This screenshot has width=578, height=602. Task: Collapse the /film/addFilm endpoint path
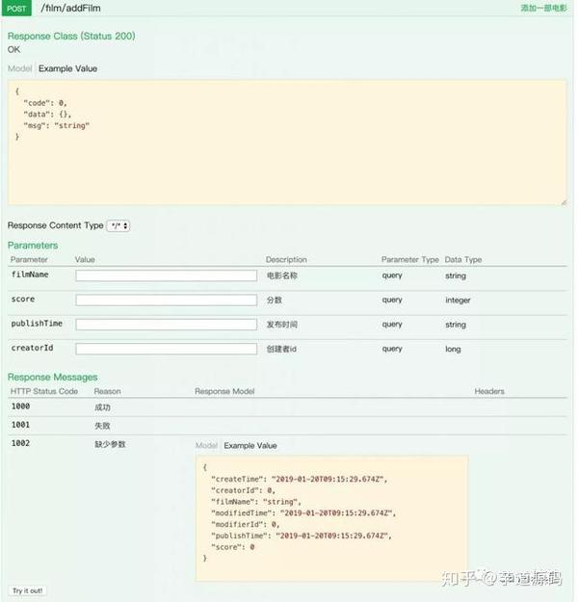[70, 8]
